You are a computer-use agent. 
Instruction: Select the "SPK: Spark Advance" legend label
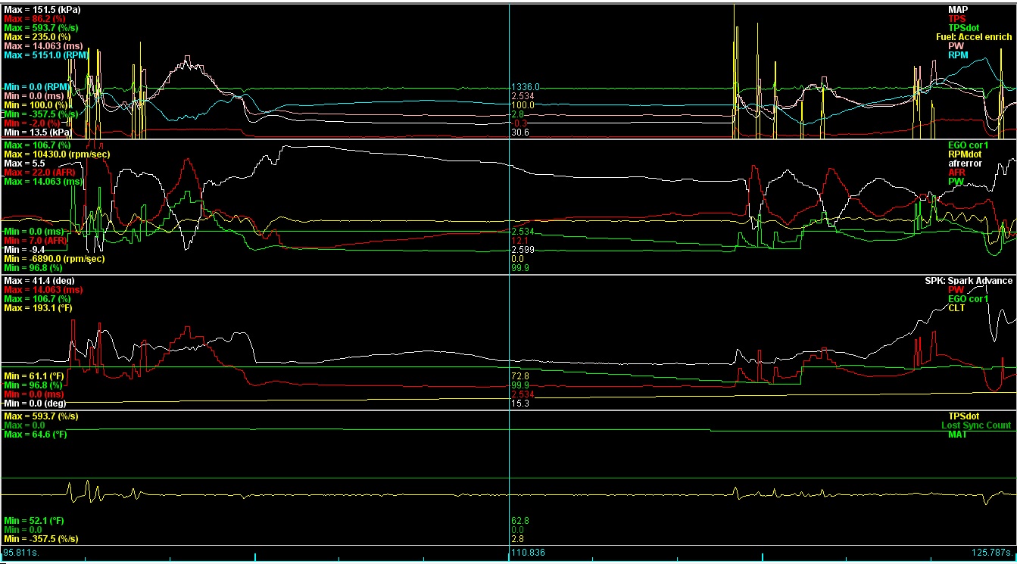(x=969, y=280)
